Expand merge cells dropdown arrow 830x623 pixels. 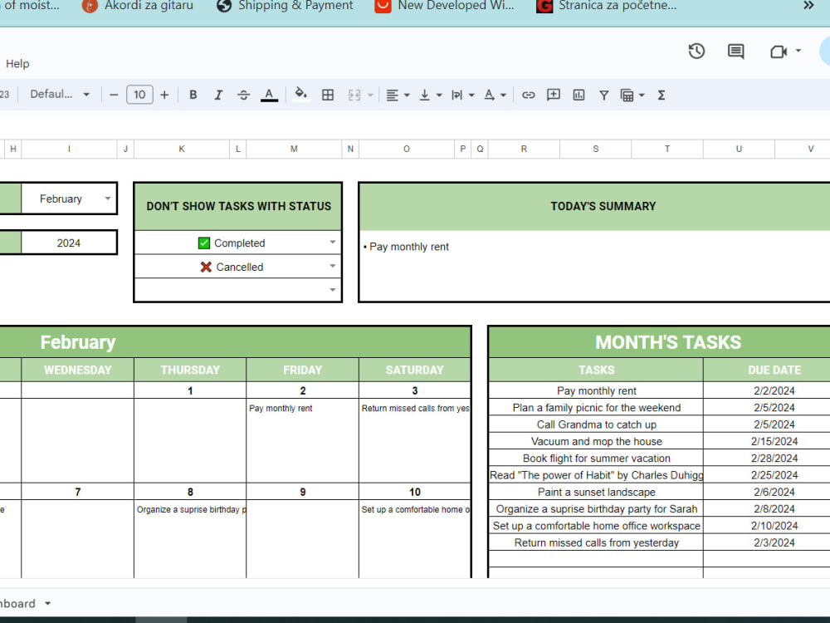tap(370, 96)
